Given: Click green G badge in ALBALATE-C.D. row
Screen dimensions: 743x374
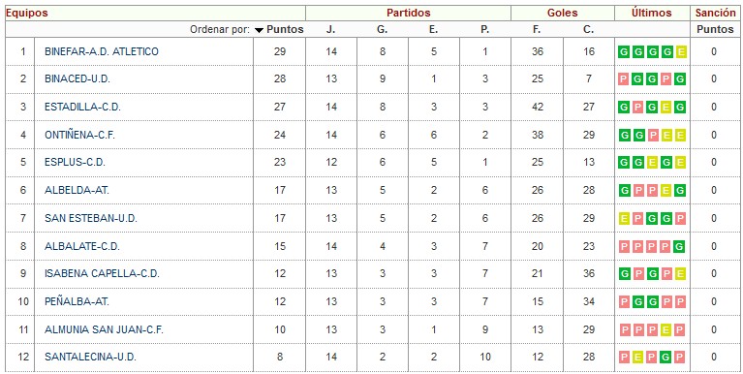Looking at the screenshot, I should pos(681,246).
